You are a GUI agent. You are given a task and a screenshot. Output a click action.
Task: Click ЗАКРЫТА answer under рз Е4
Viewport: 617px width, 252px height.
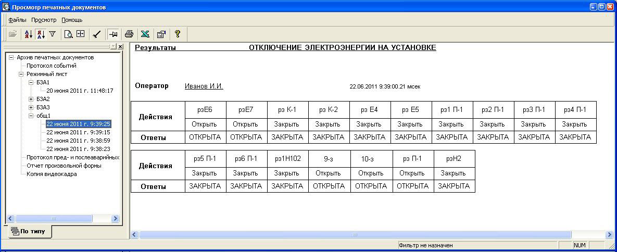370,137
